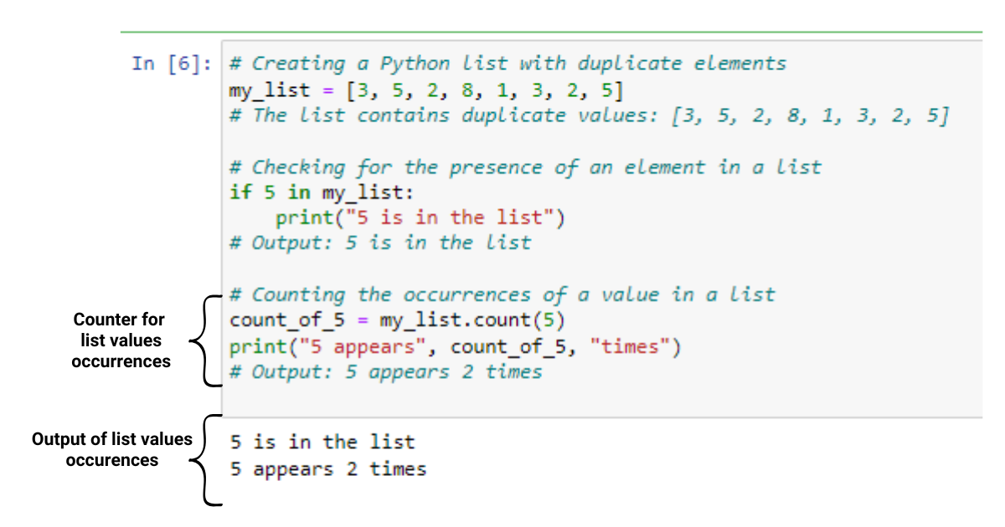Click the '# Counting the occurrences' comment line
Viewport: 1005px width, 527px height.
click(502, 295)
